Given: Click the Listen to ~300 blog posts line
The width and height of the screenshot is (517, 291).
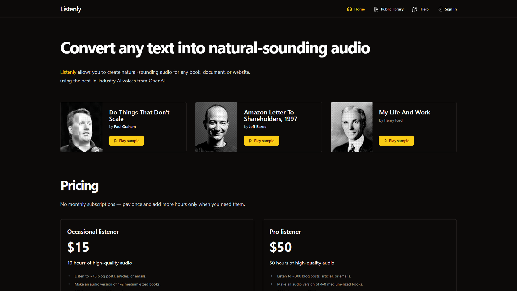Looking at the screenshot, I should 314,276.
